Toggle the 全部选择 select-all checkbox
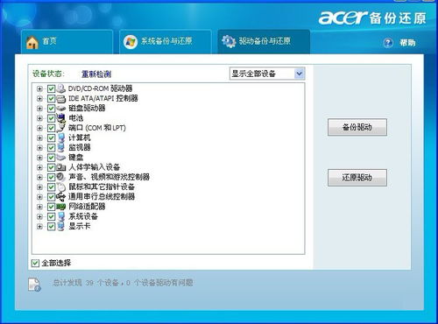438x324 pixels. 35,263
